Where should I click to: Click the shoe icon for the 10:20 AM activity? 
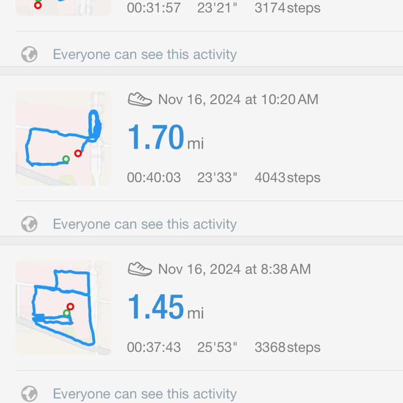pos(140,99)
